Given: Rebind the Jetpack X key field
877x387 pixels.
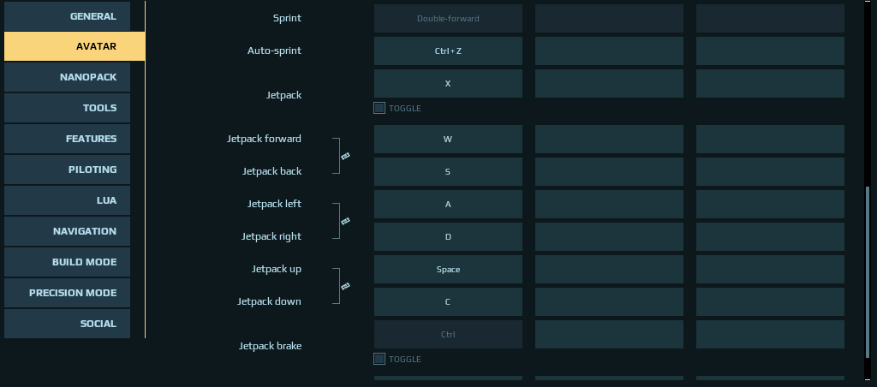Looking at the screenshot, I should [448, 83].
